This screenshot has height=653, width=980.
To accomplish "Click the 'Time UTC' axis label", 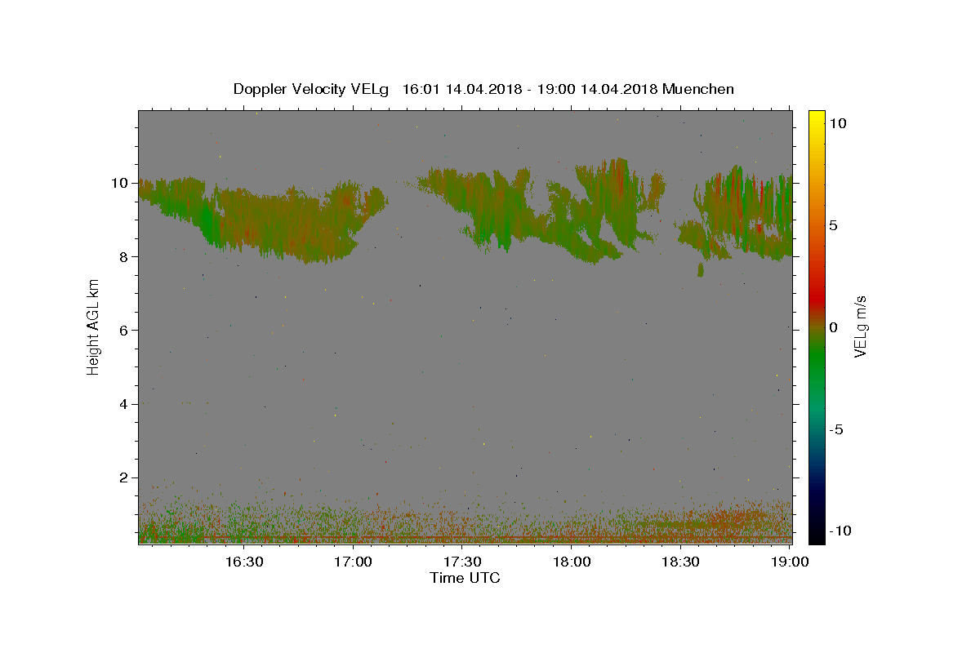I will [x=465, y=578].
